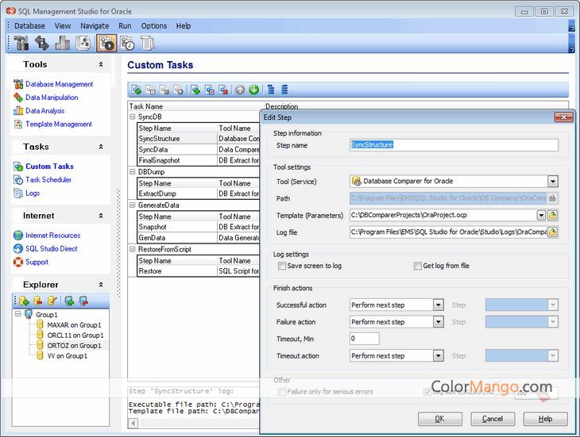Collapse the Tools sidebar panel
Screen dimensions: 580x437
[101, 64]
